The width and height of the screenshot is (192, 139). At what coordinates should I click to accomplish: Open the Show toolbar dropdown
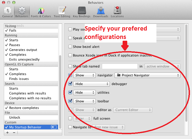(84, 101)
